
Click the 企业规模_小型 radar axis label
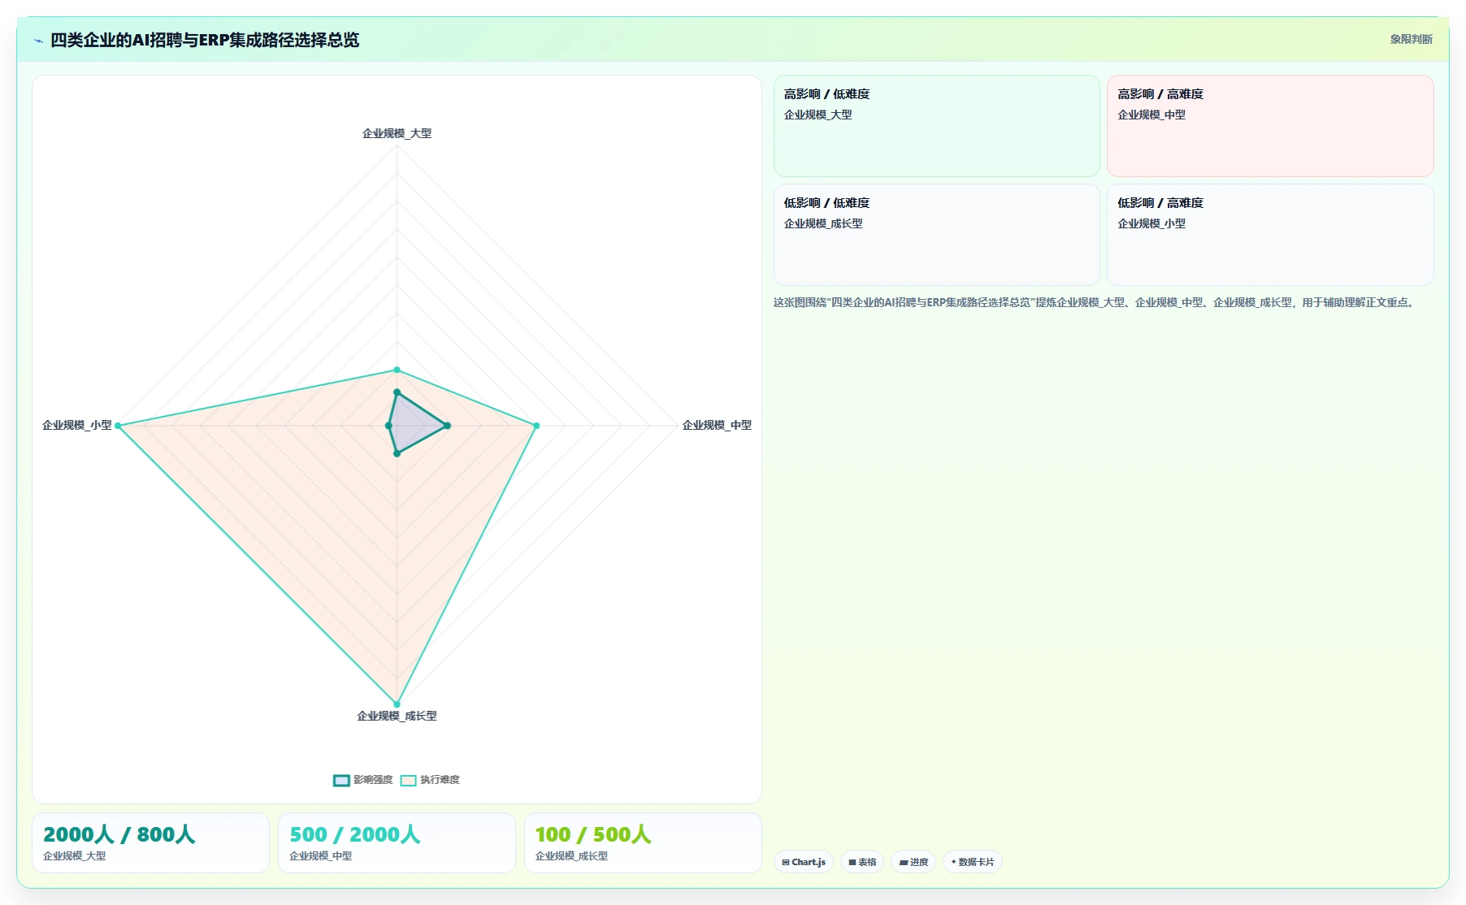[x=77, y=425]
